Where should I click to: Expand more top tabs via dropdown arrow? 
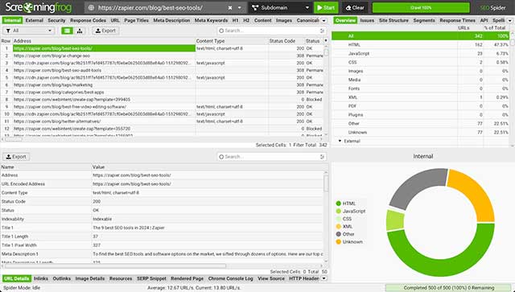(323, 21)
